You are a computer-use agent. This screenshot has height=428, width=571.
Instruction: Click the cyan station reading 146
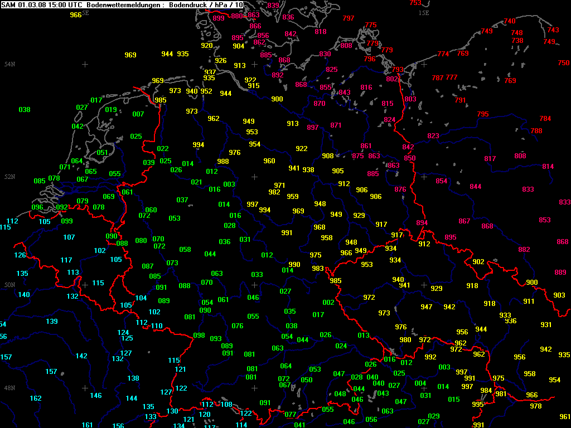(96, 396)
